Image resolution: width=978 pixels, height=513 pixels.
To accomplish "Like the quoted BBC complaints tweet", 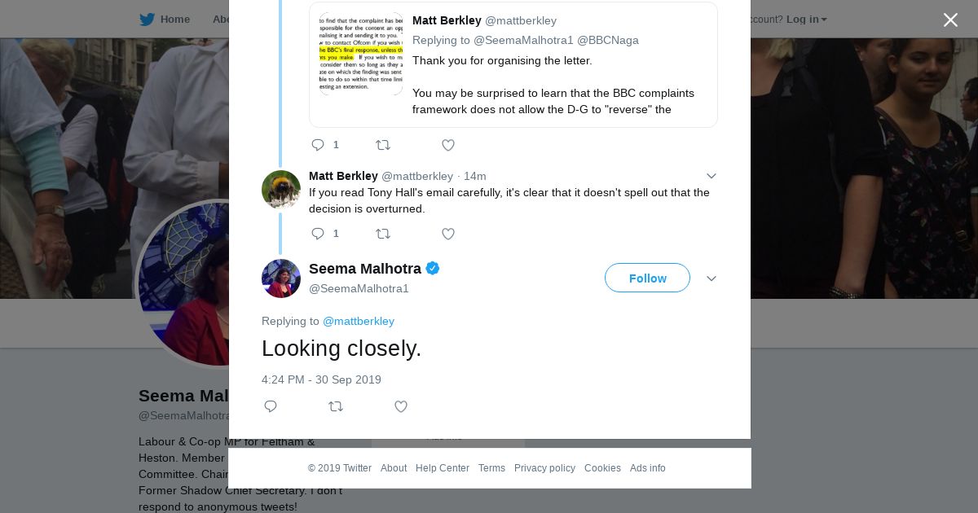I will point(447,145).
